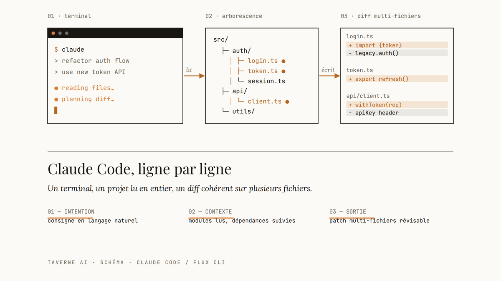The width and height of the screenshot is (501, 281).
Task: Click the '+ import {token}' diff line
Action: pos(397,45)
